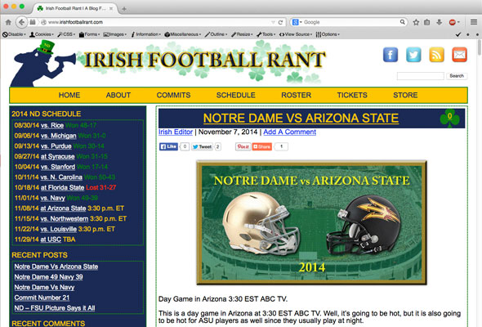
Task: Open the STORE navigation item
Action: (x=405, y=95)
